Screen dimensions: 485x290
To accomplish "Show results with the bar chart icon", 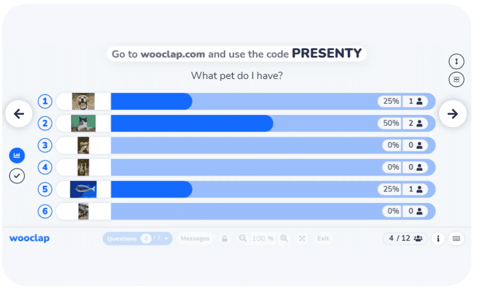I will (x=17, y=155).
